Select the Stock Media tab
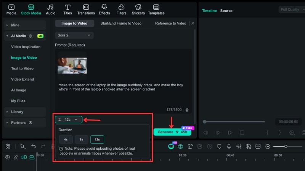The height and width of the screenshot is (171, 305). coord(31,10)
